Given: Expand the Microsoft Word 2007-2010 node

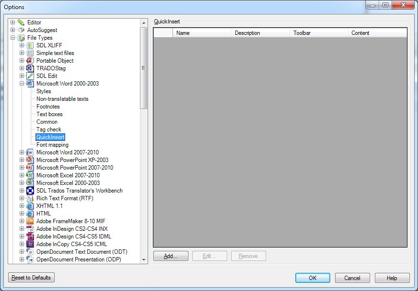Looking at the screenshot, I should tap(22, 152).
